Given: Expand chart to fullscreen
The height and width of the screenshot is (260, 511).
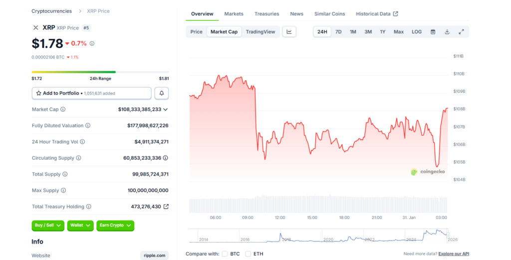Looking at the screenshot, I should tap(461, 32).
